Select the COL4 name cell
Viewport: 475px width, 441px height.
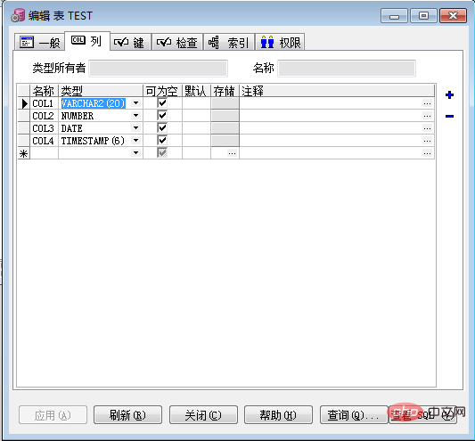(x=44, y=141)
